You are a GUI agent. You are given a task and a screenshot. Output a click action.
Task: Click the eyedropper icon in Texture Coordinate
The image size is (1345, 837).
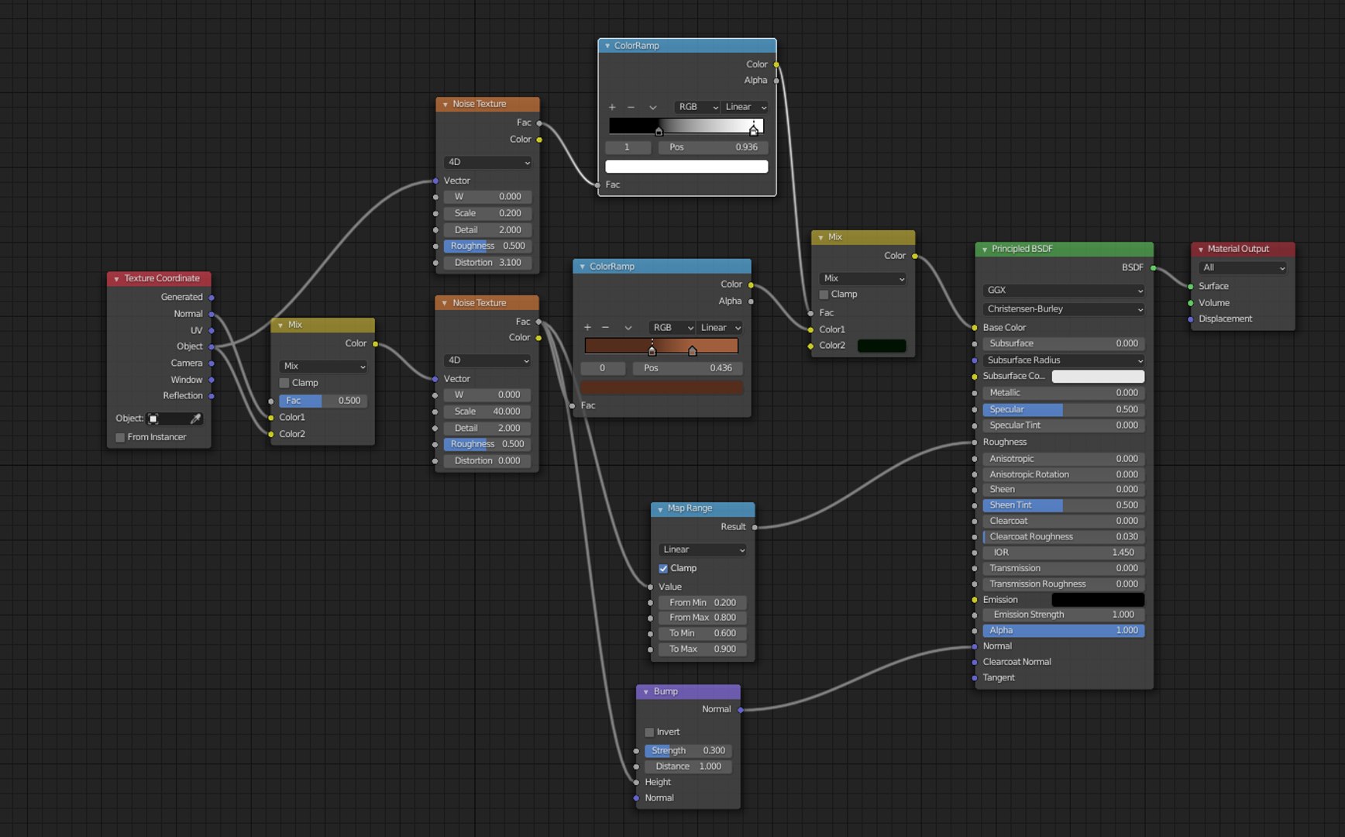tap(195, 418)
